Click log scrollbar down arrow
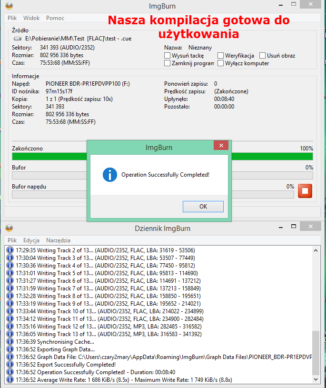This screenshot has height=388, width=326. [x=316, y=379]
